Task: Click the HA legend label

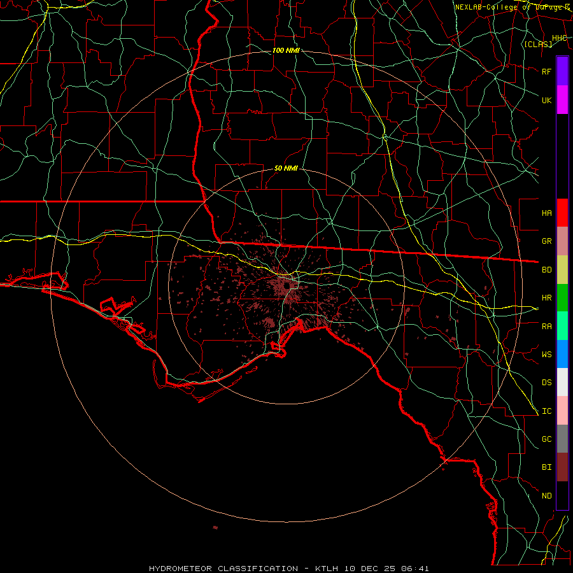Action: coord(547,213)
